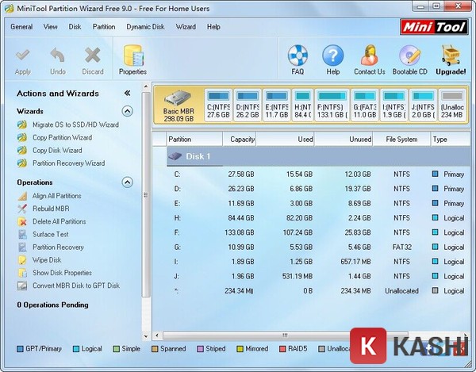This screenshot has height=372, width=476.
Task: Open the General menu
Action: [x=21, y=27]
